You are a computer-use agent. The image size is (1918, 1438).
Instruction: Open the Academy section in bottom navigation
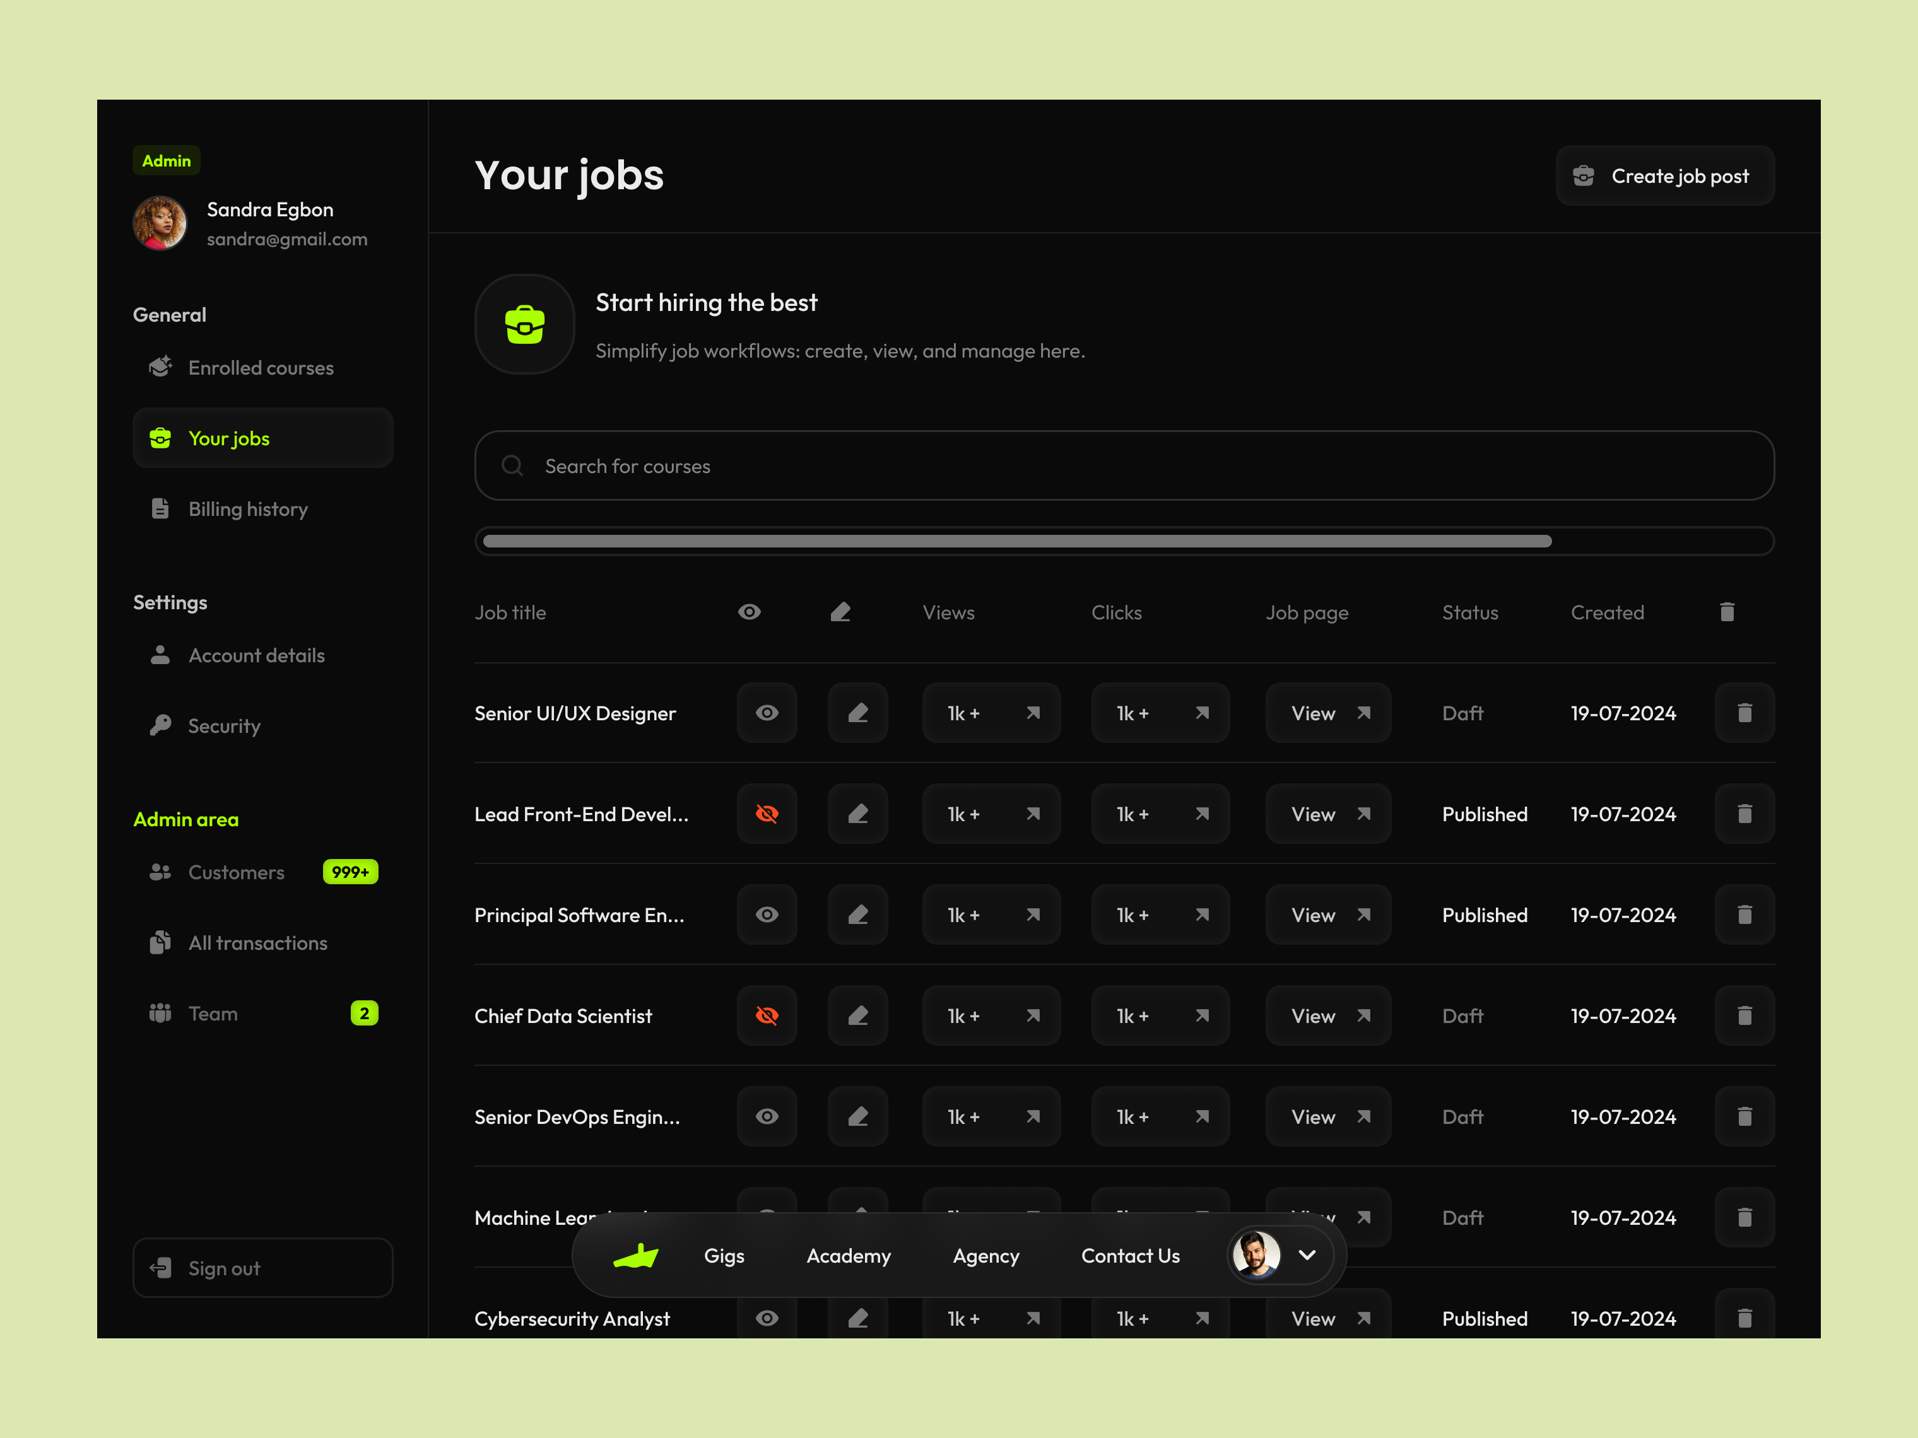coord(849,1255)
